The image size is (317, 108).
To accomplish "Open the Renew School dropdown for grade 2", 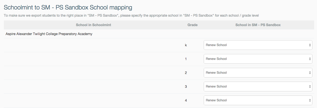I will (x=258, y=73).
